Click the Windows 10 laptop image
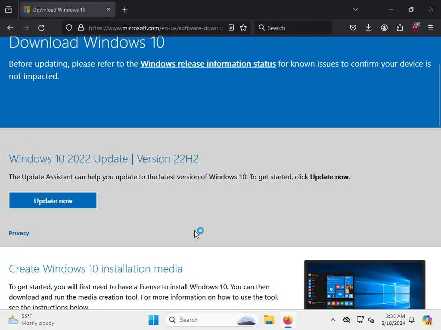The width and height of the screenshot is (441, 330). (365, 285)
